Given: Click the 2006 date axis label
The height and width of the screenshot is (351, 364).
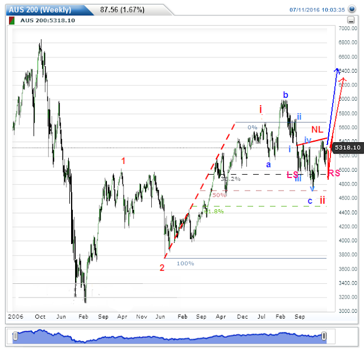Looking at the screenshot, I should pyautogui.click(x=15, y=317).
